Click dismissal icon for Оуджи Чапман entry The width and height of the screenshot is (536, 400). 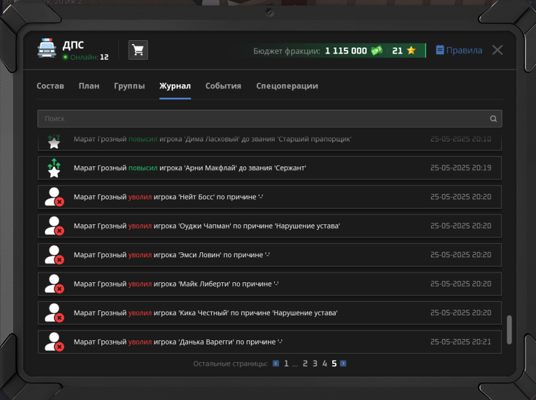pyautogui.click(x=54, y=226)
